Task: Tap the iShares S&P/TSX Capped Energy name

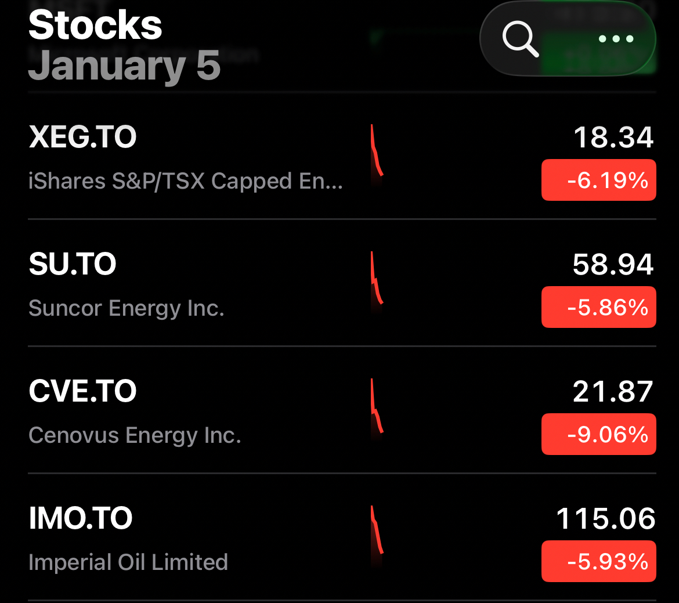Action: pos(185,182)
